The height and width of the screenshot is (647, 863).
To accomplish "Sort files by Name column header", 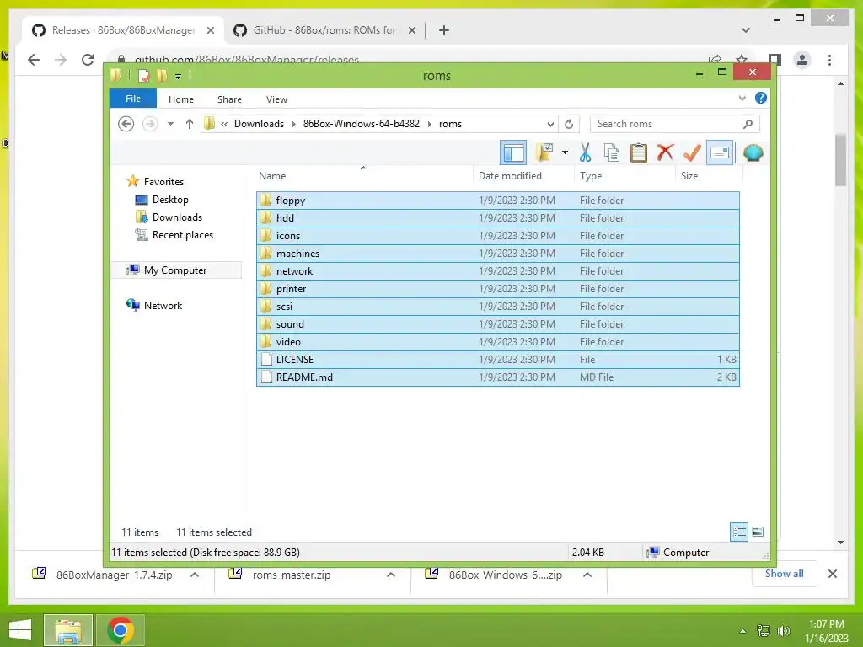I will pyautogui.click(x=362, y=176).
